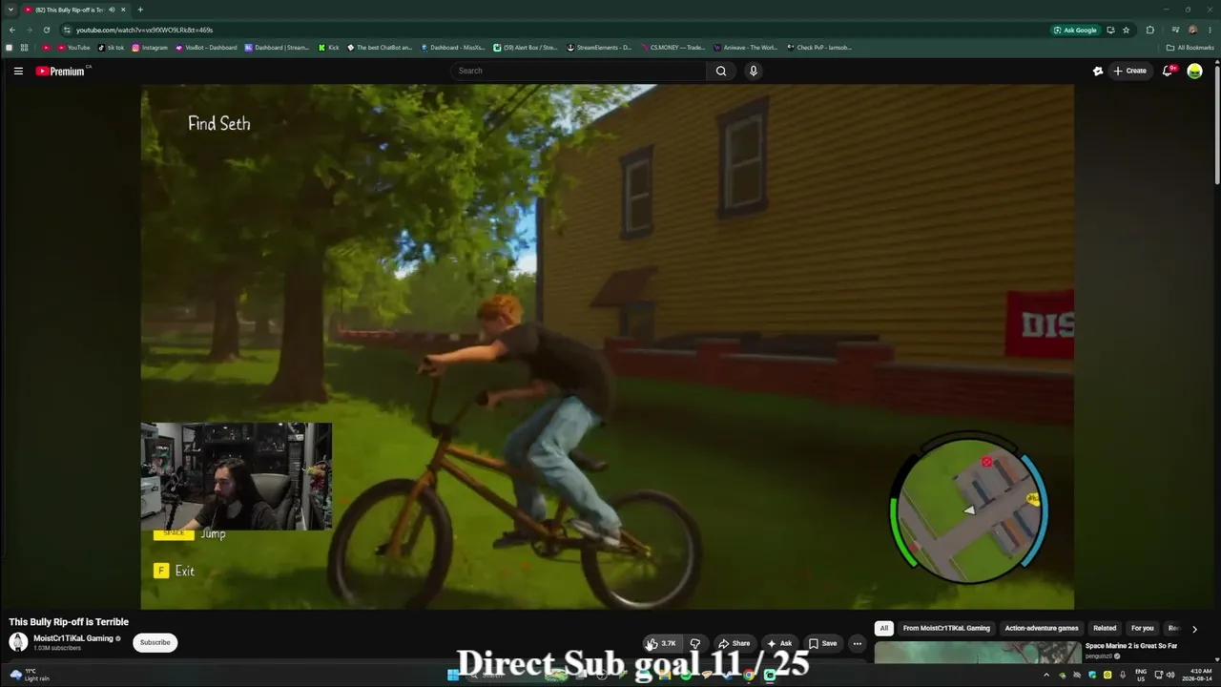Click the icon left of Create button

click(x=1098, y=71)
